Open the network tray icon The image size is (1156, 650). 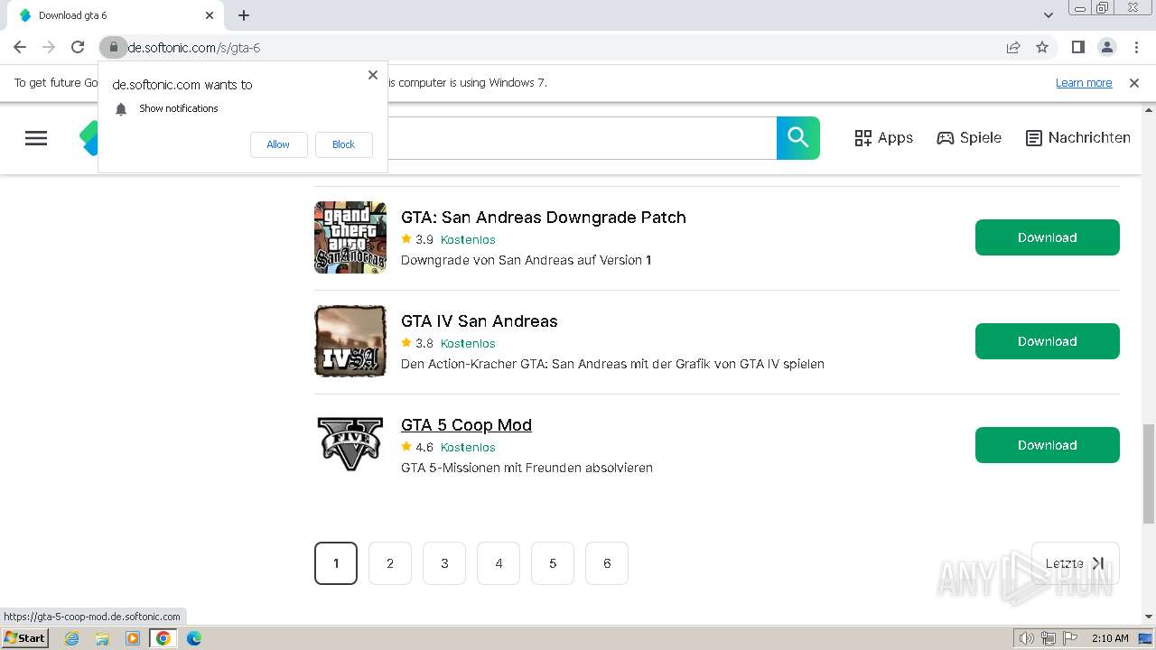pyautogui.click(x=1048, y=638)
